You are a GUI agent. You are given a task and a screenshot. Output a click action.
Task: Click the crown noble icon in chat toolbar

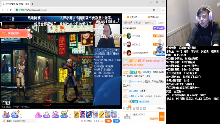tap(134, 108)
